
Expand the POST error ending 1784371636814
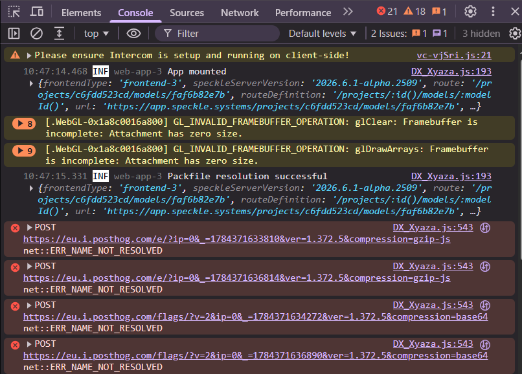click(x=29, y=266)
